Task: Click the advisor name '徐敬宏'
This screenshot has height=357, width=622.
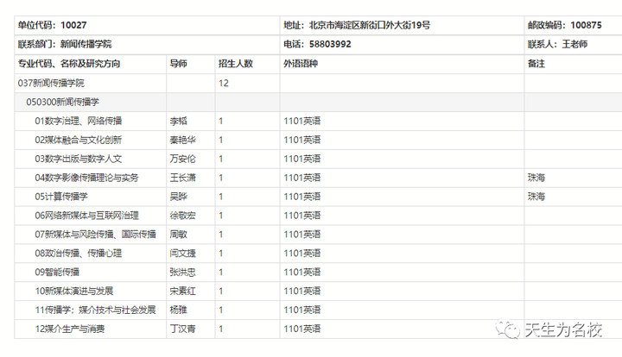Action: [x=182, y=216]
